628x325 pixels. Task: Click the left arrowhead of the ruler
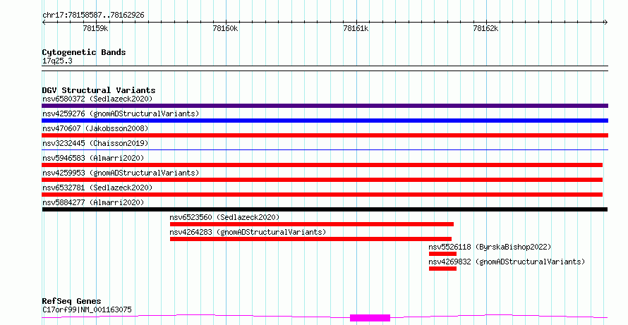pyautogui.click(x=44, y=23)
